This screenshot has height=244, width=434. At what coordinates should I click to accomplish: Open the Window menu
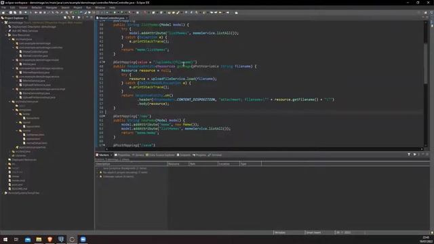(x=100, y=7)
